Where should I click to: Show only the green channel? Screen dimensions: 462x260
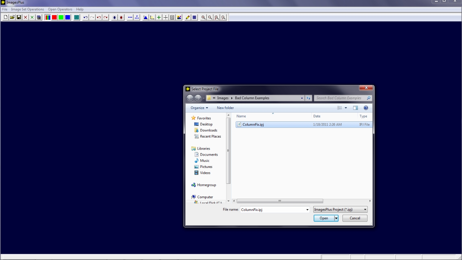click(61, 17)
